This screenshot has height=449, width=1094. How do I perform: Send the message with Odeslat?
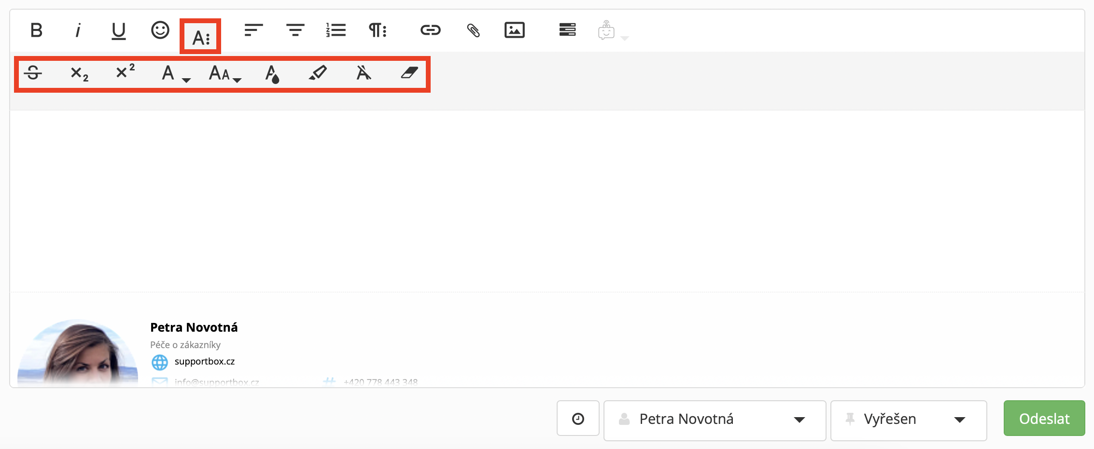pos(1044,419)
